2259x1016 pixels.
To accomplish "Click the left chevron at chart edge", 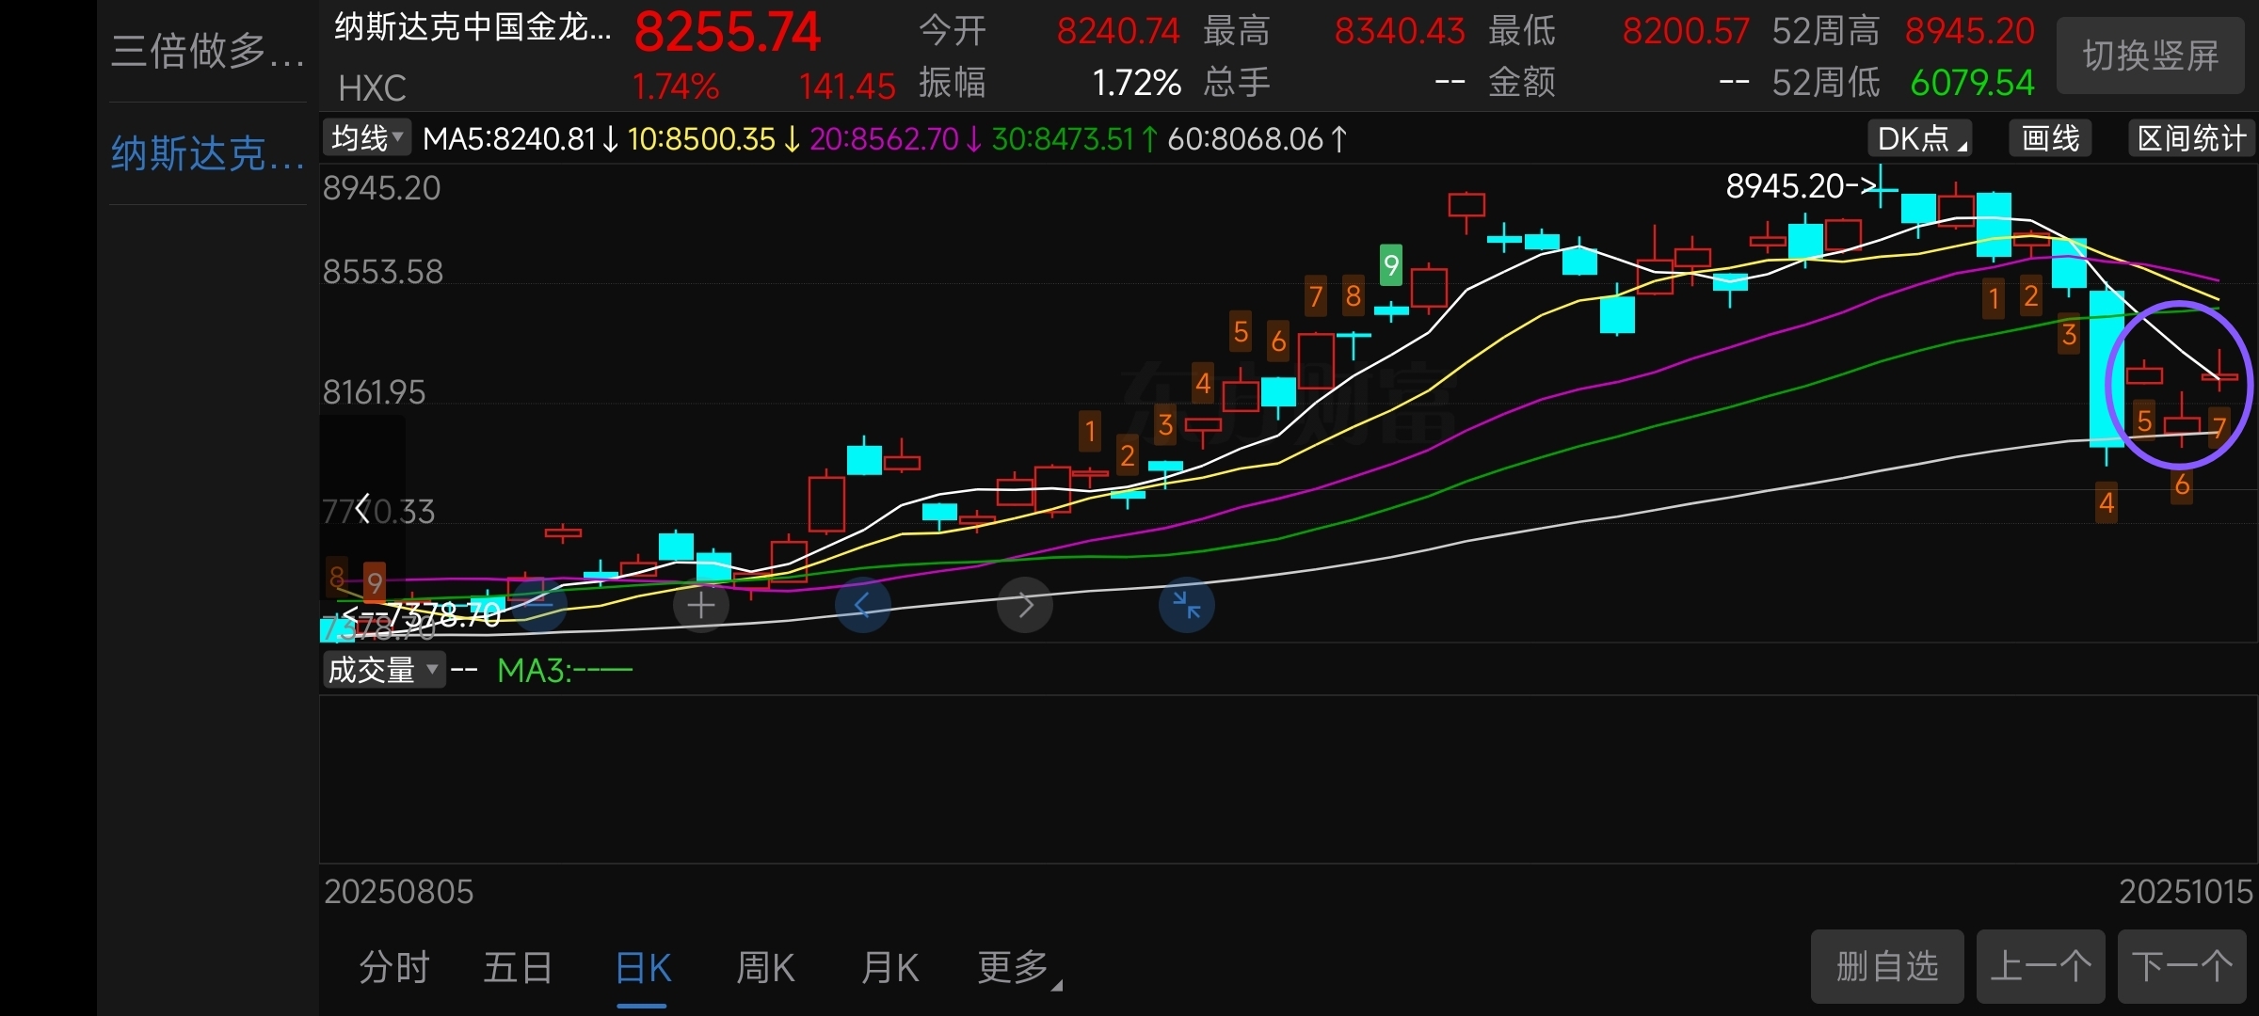I will [362, 509].
